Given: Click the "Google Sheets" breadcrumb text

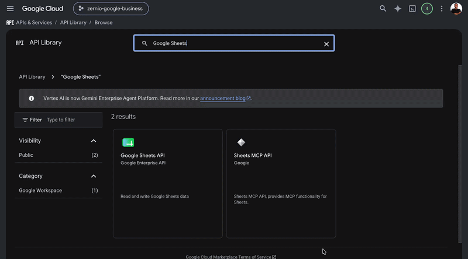Looking at the screenshot, I should pos(81,77).
